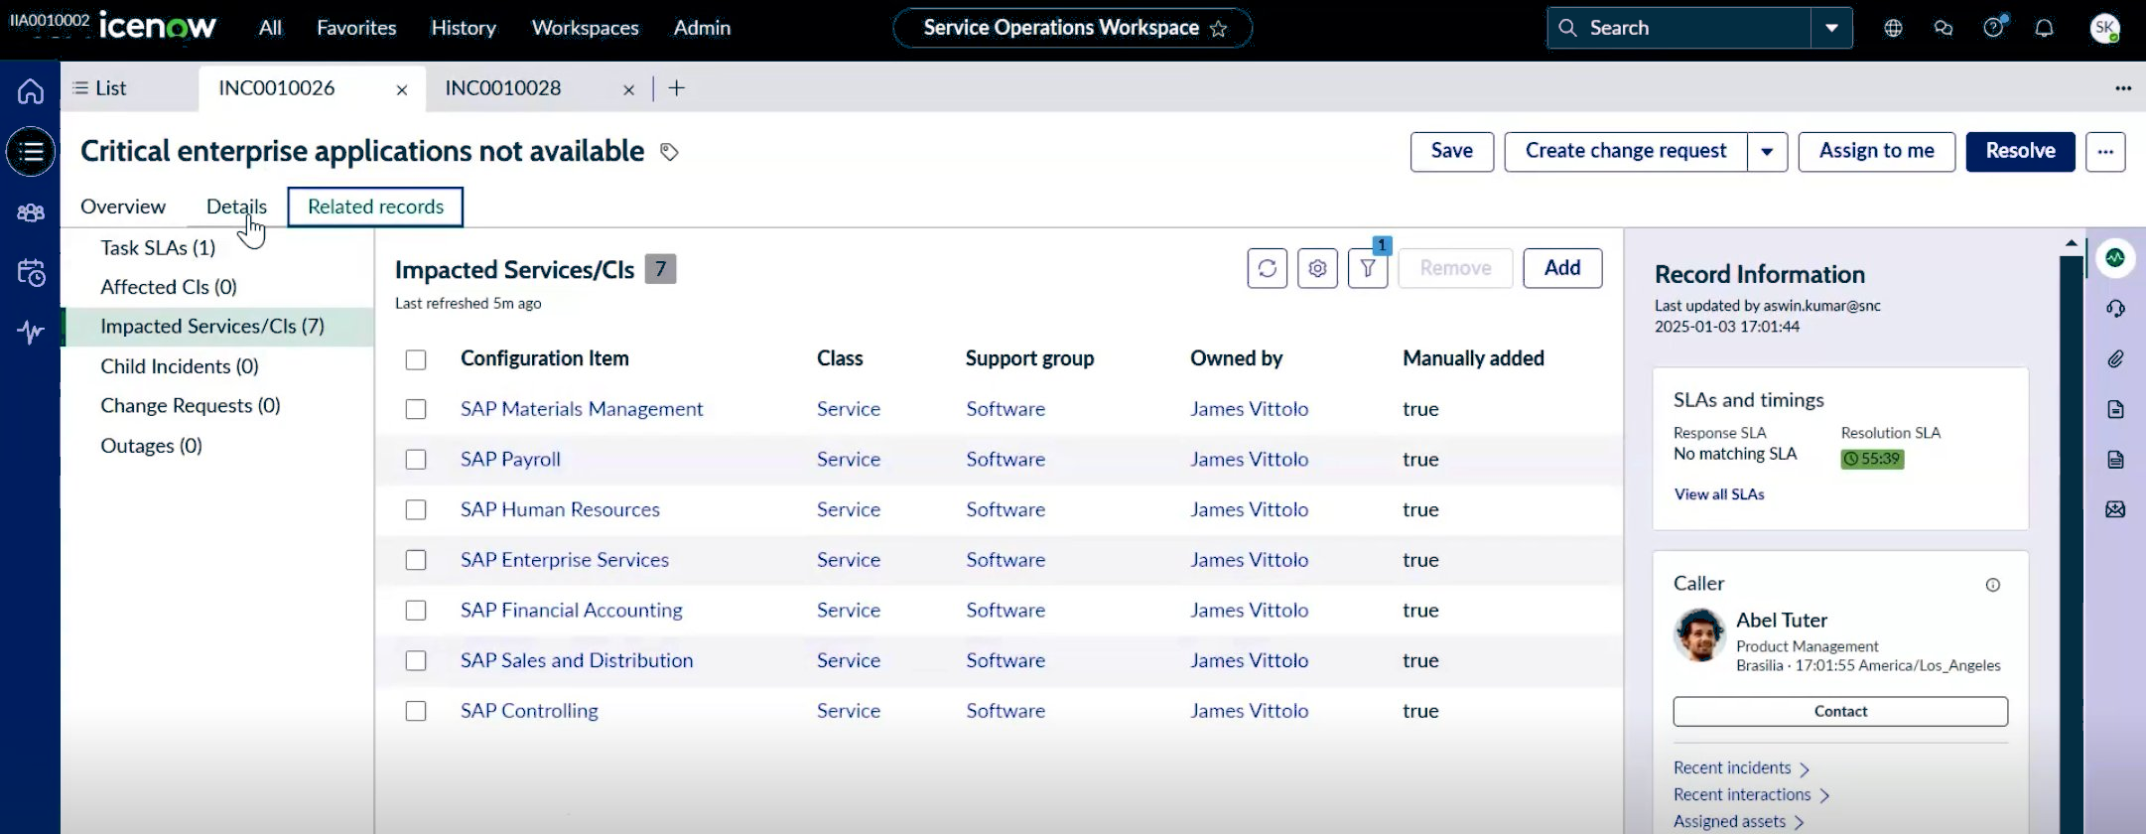
Task: Open the calendar schedule icon in left sidebar
Action: (31, 272)
